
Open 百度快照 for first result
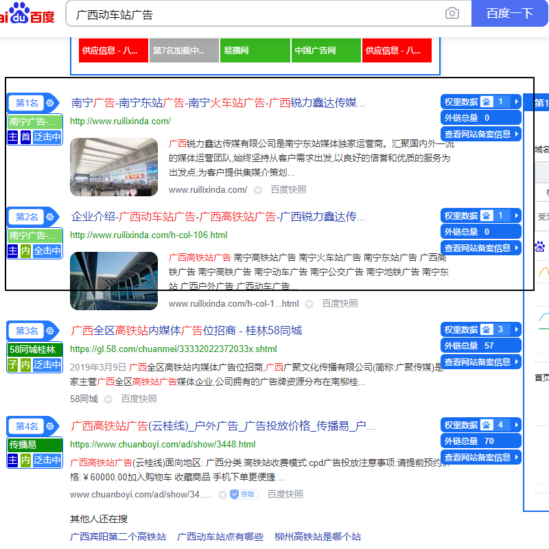pyautogui.click(x=288, y=190)
